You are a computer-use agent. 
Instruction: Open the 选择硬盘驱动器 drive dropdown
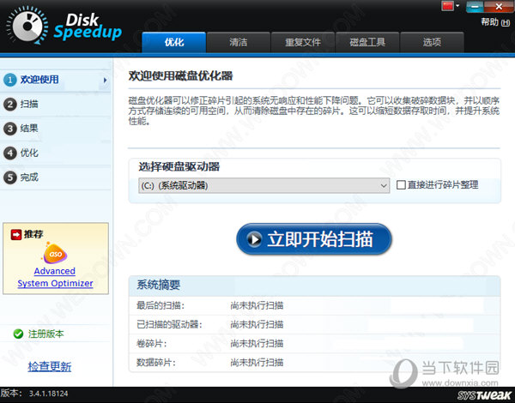coord(264,186)
